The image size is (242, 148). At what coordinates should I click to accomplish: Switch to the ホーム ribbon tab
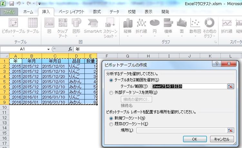click(28, 12)
